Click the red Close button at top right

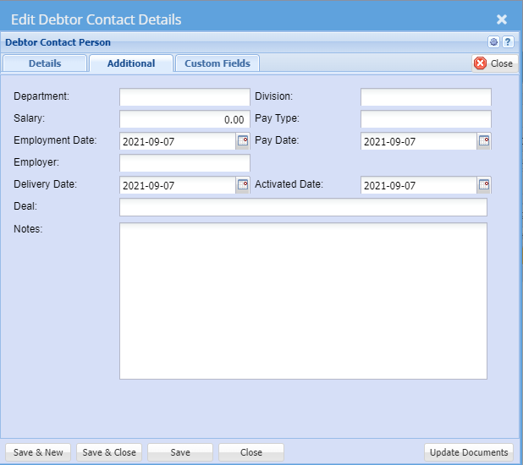(x=494, y=63)
